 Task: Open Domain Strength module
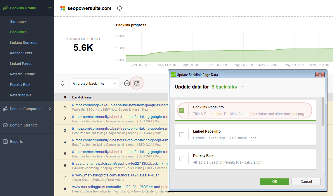click(x=24, y=125)
